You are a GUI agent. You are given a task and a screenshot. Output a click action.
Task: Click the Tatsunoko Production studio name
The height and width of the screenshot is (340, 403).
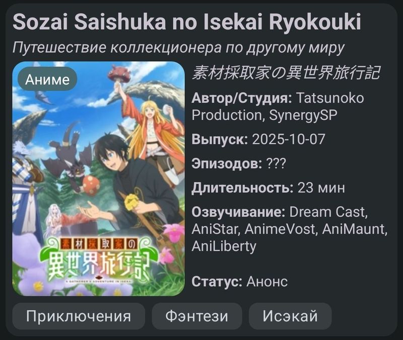[278, 107]
